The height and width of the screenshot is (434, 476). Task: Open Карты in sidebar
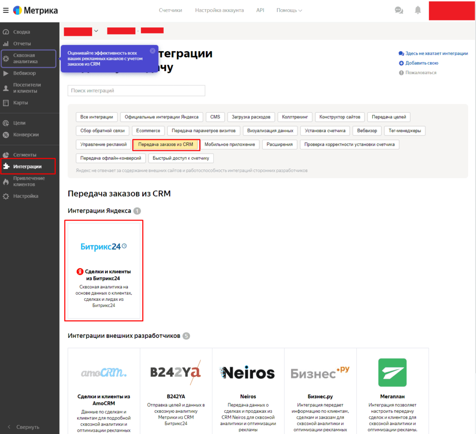(20, 103)
